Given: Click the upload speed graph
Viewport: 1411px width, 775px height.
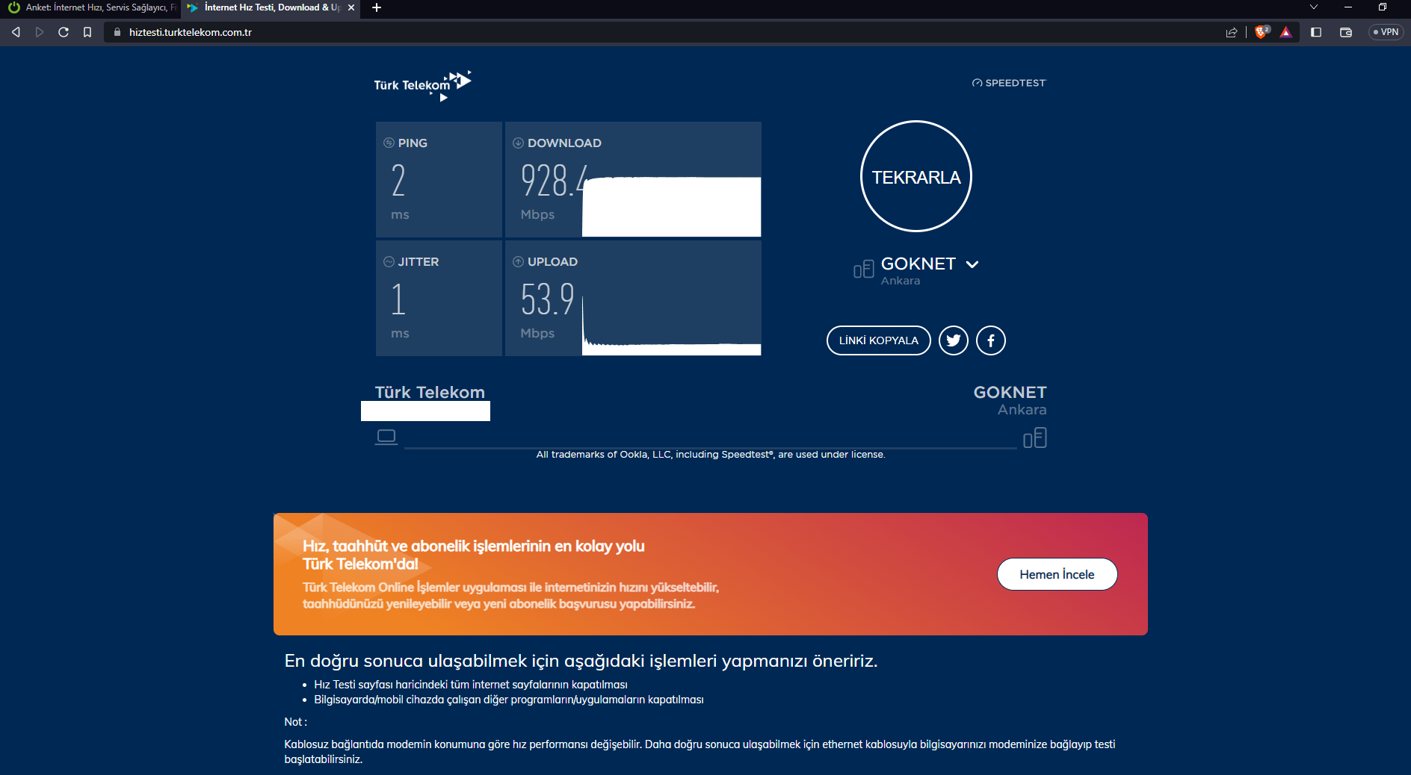Looking at the screenshot, I should pyautogui.click(x=672, y=325).
